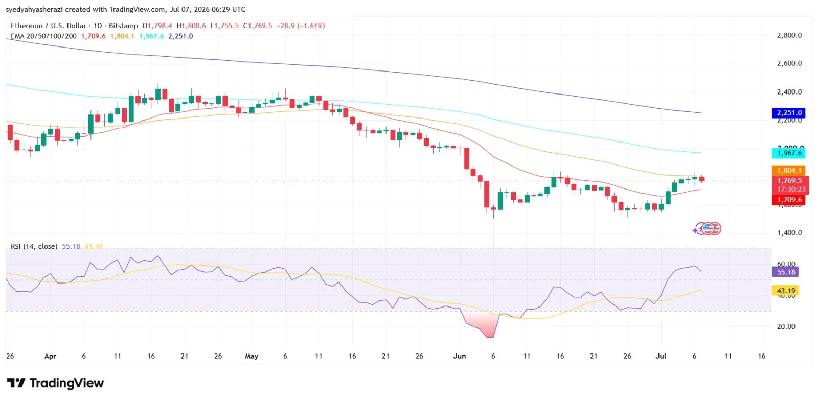This screenshot has height=401, width=818.
Task: Click the May label on the time axis
Action: (x=252, y=356)
